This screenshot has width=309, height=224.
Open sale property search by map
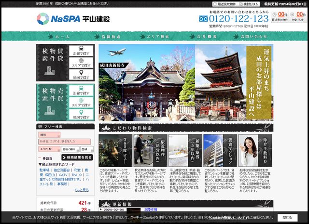pos(81,115)
